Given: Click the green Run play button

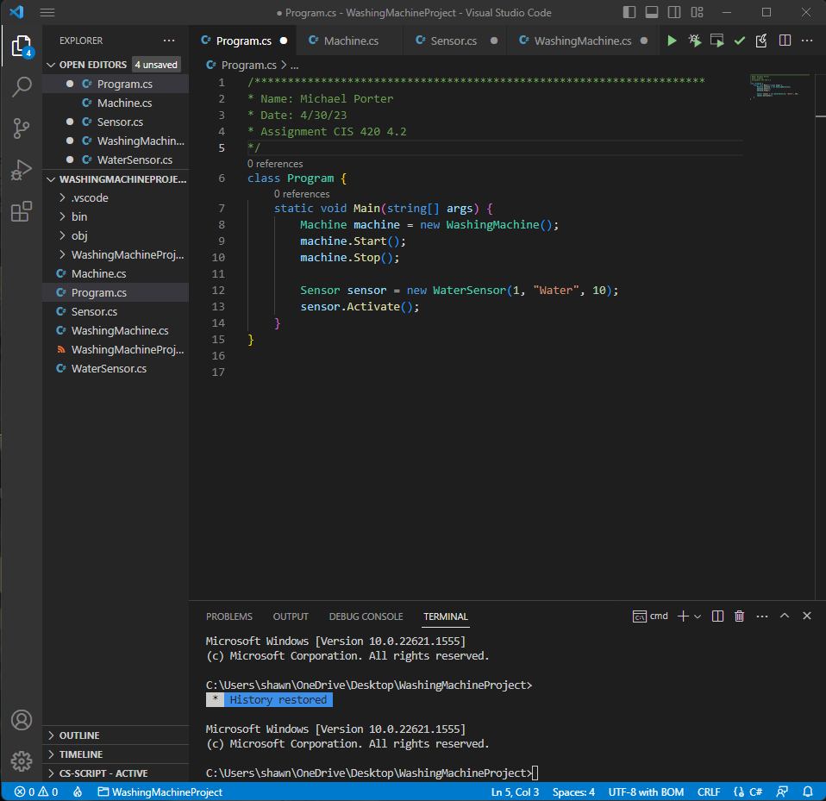Looking at the screenshot, I should coord(672,41).
